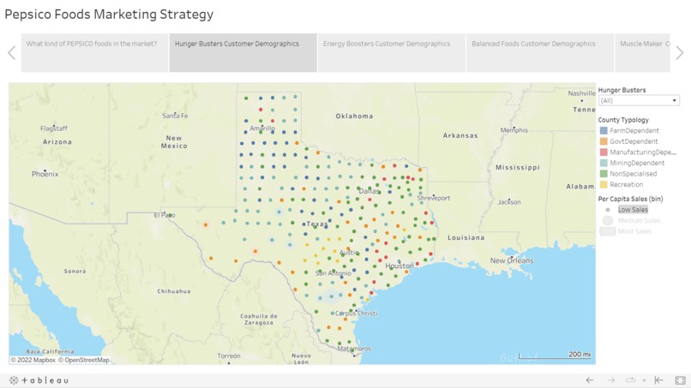Select Most Sales in size legend

pos(634,231)
